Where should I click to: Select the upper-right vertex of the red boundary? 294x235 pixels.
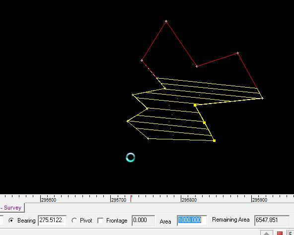[238, 53]
